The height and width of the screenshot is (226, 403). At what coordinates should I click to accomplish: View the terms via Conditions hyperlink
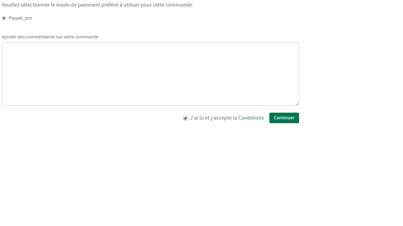pos(251,118)
